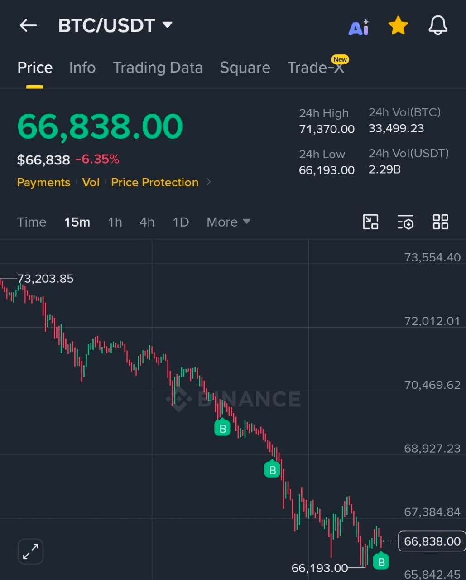Open the AI assistant icon
The width and height of the screenshot is (466, 580).
click(358, 28)
